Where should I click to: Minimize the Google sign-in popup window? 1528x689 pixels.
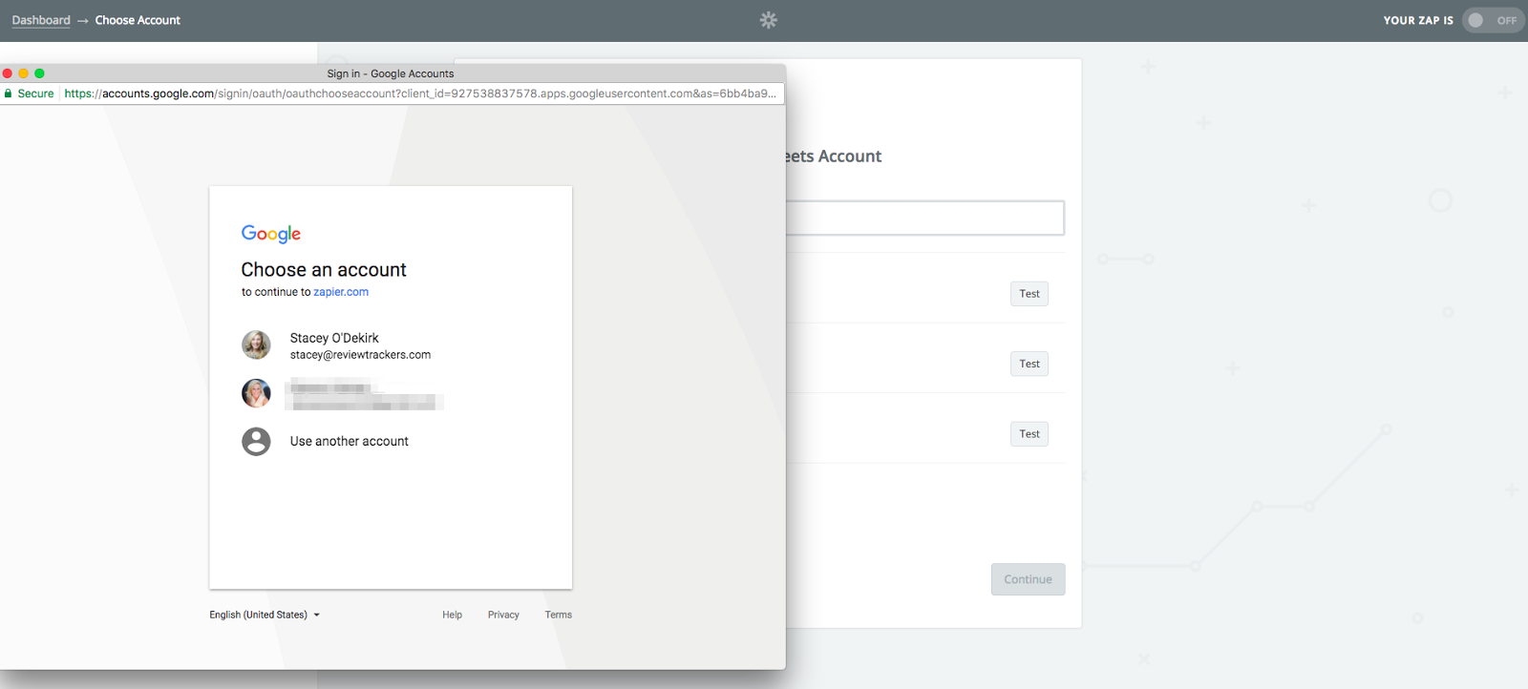click(24, 73)
